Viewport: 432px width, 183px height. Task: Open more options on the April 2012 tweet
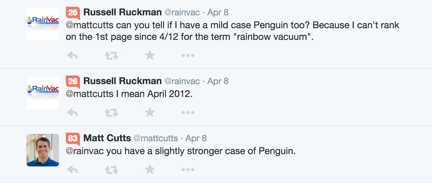(188, 112)
